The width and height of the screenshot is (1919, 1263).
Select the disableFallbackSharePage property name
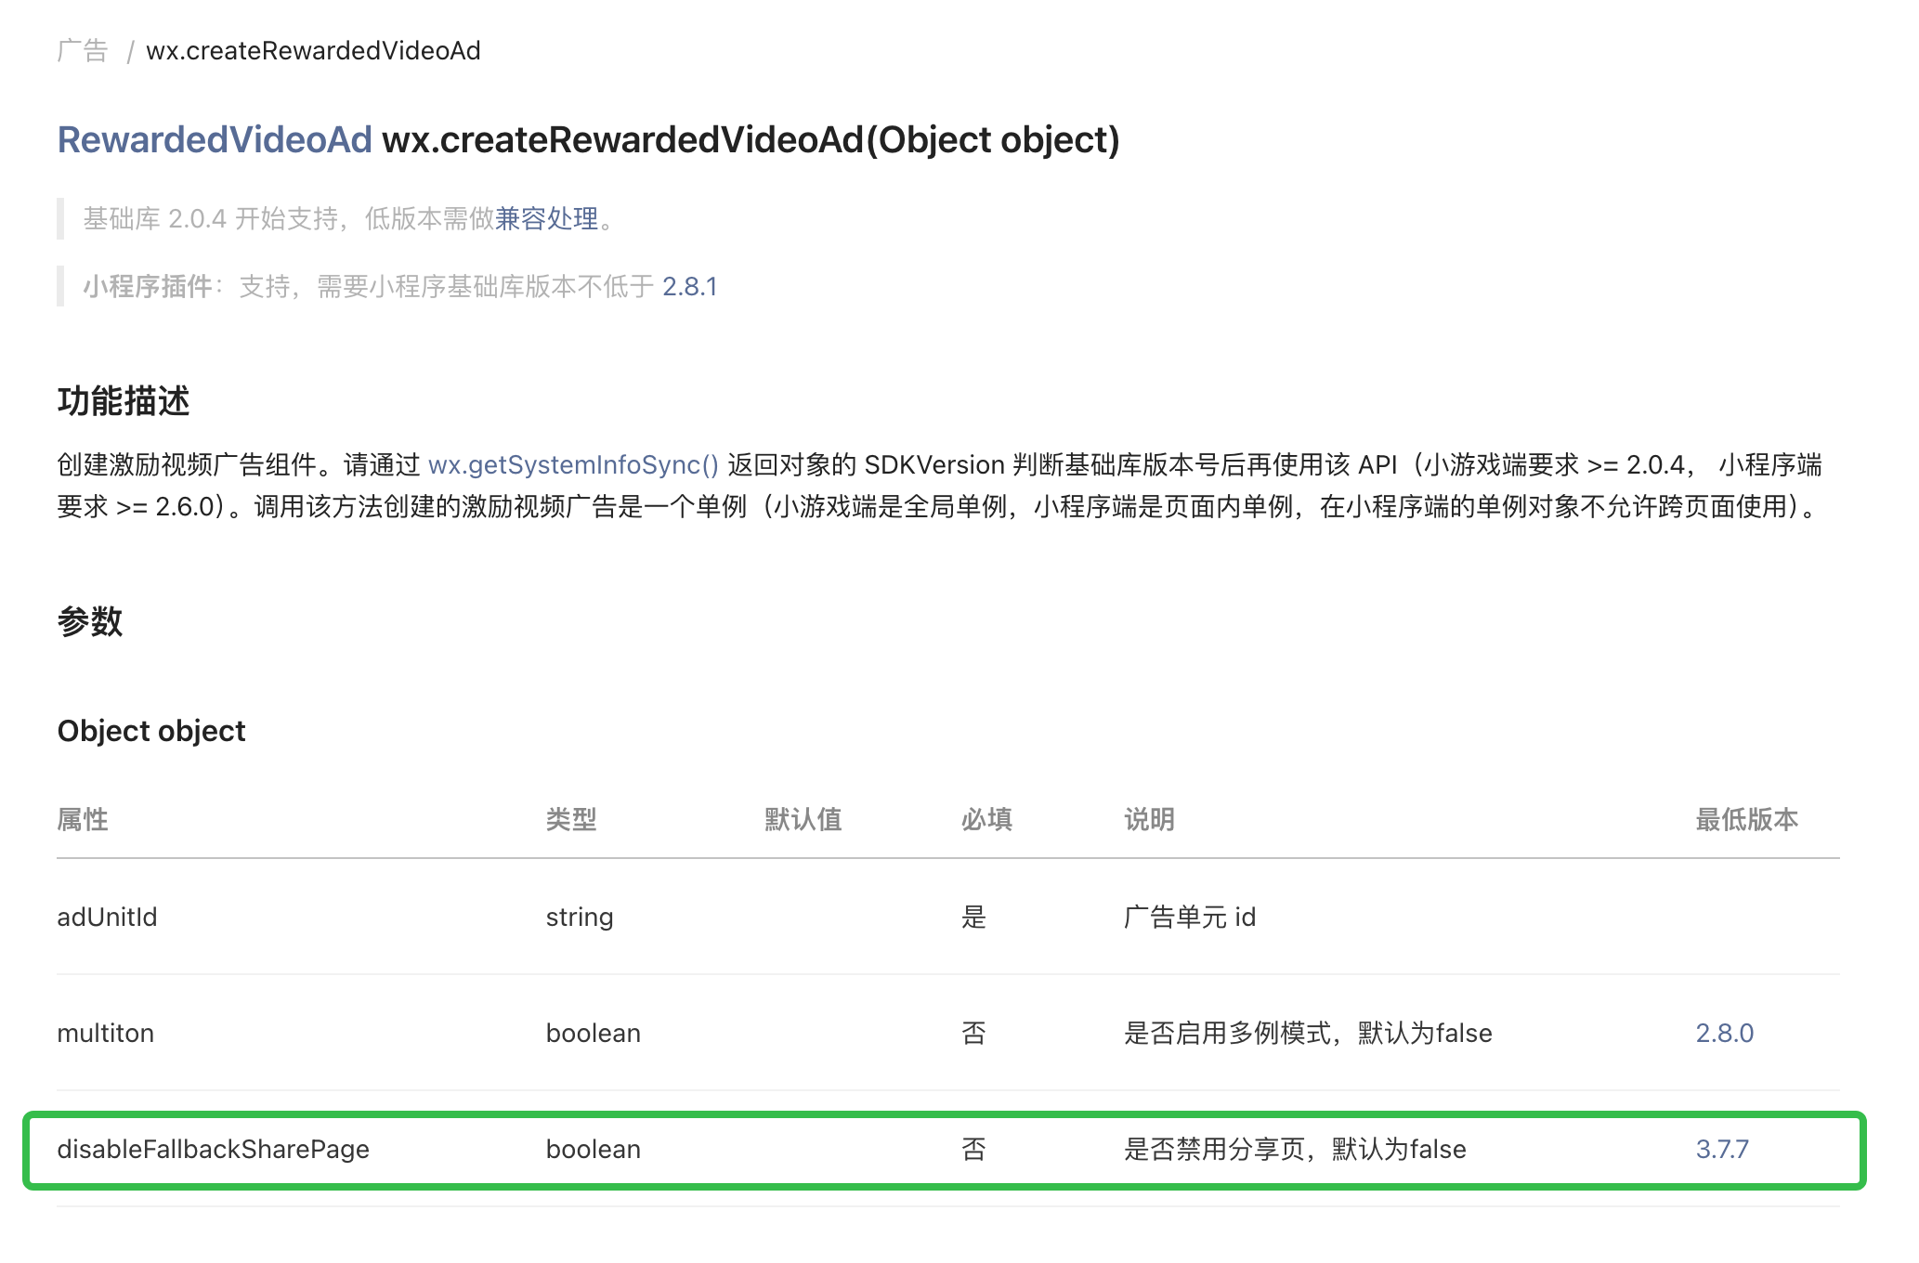tap(213, 1149)
